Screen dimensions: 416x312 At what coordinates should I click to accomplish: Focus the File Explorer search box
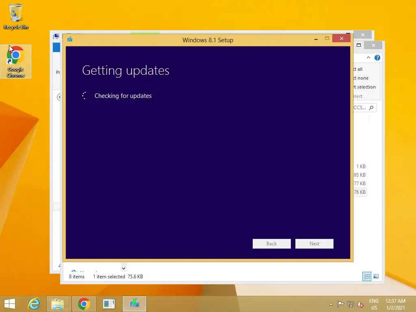tap(365, 107)
